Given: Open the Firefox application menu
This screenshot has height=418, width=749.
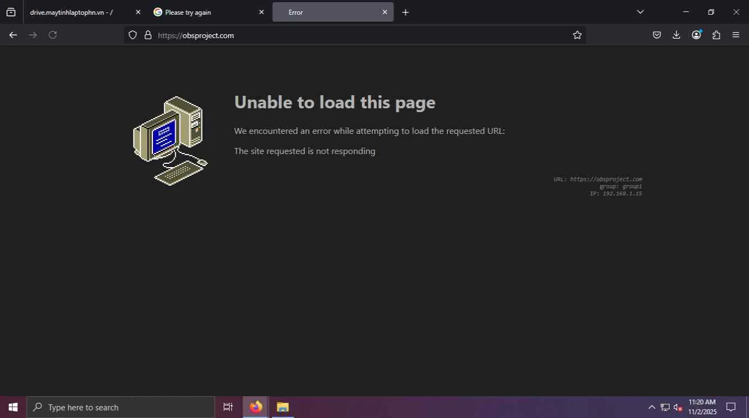Looking at the screenshot, I should 736,35.
